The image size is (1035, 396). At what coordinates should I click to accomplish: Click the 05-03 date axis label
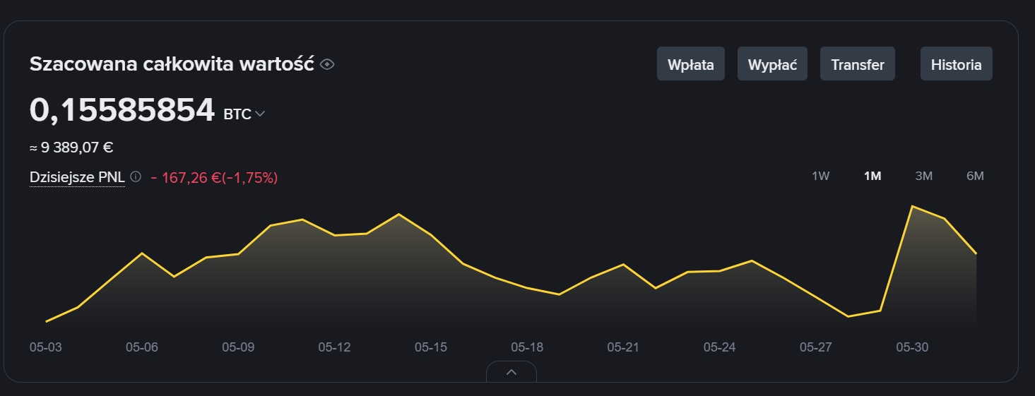click(x=46, y=347)
